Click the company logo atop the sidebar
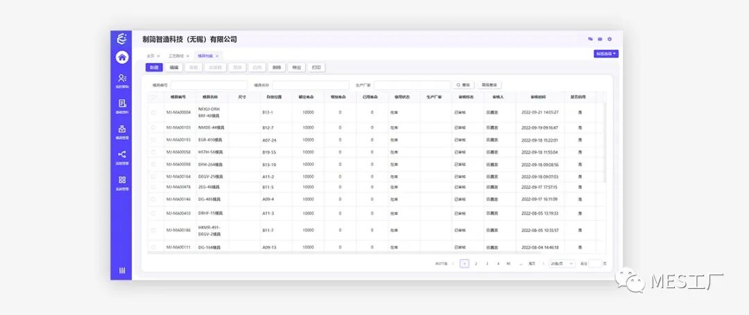Viewport: 749px width, 315px height. 122,39
